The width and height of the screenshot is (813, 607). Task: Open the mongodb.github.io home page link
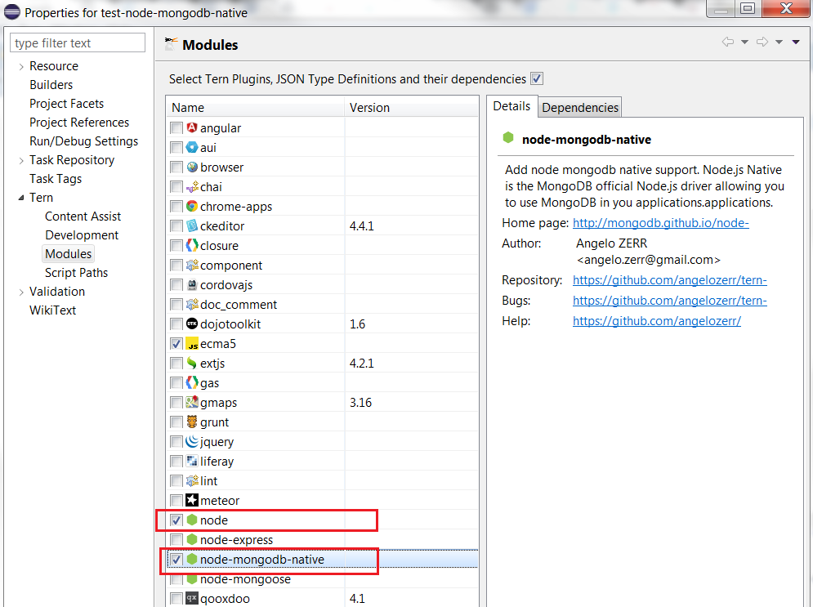(x=660, y=222)
